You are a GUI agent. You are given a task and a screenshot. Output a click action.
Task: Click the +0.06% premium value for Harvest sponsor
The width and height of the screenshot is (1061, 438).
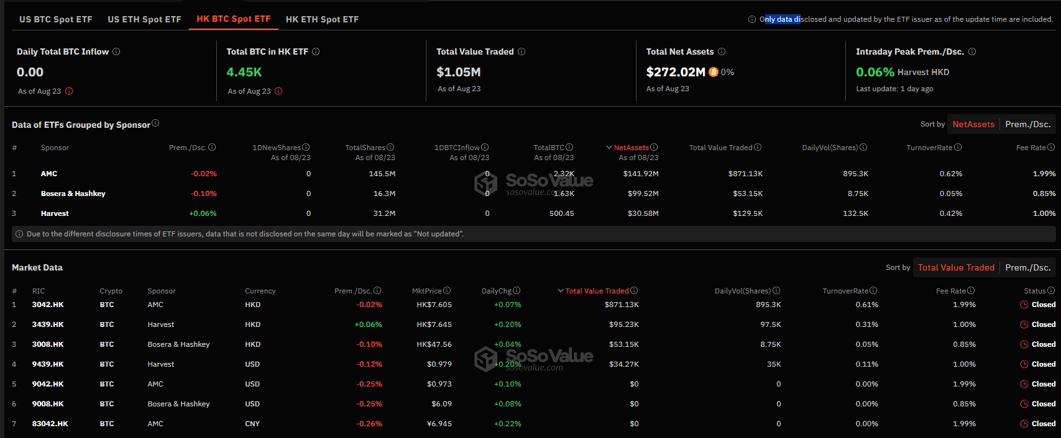click(x=203, y=213)
